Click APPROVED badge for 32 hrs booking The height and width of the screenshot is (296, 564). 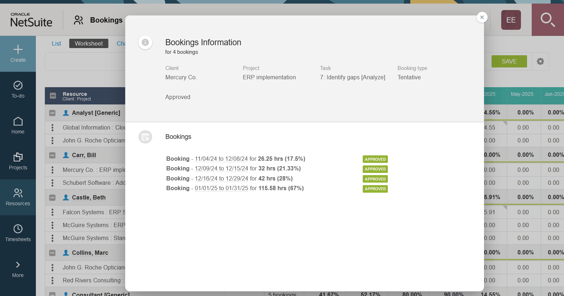pyautogui.click(x=375, y=169)
